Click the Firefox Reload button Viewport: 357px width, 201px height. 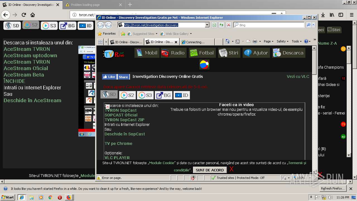[24, 15]
